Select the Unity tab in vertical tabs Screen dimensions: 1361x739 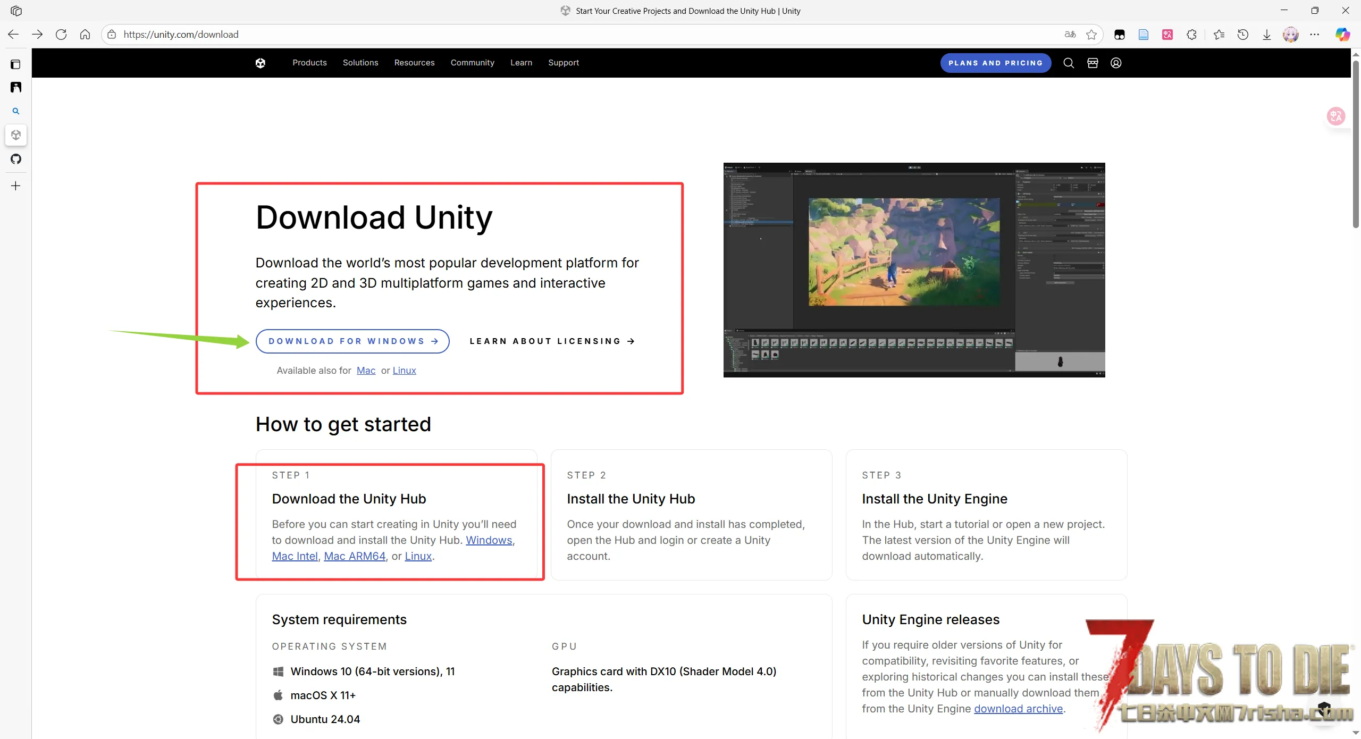pyautogui.click(x=16, y=135)
